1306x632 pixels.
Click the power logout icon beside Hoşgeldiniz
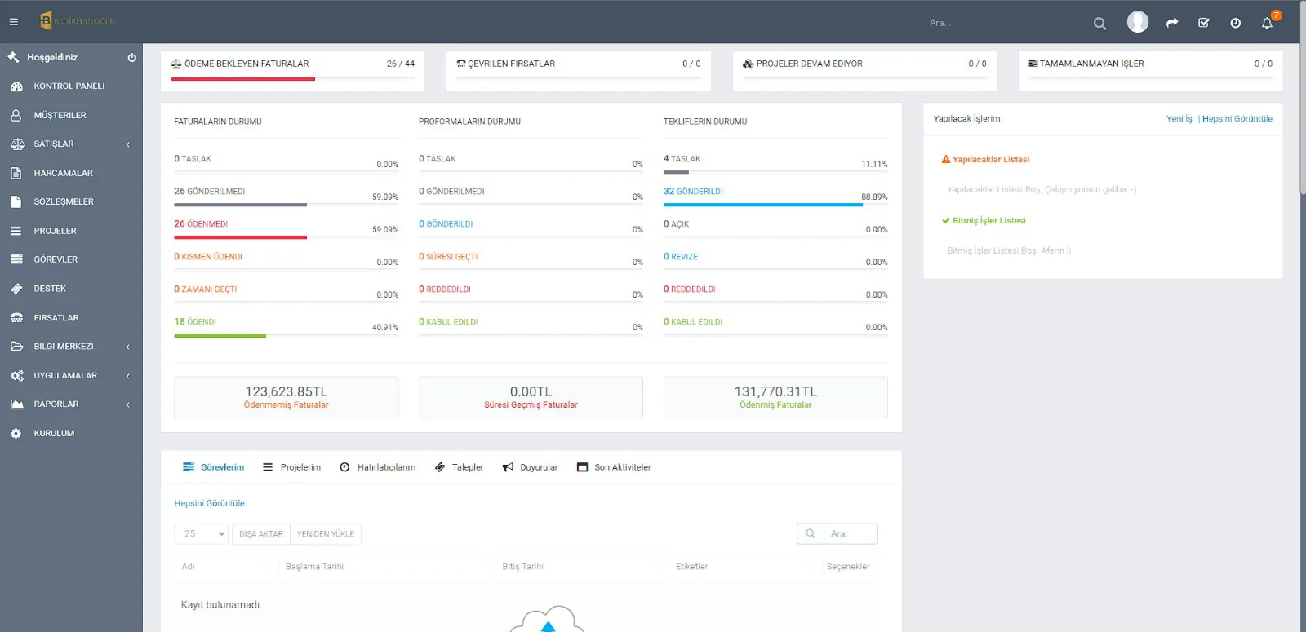point(131,57)
